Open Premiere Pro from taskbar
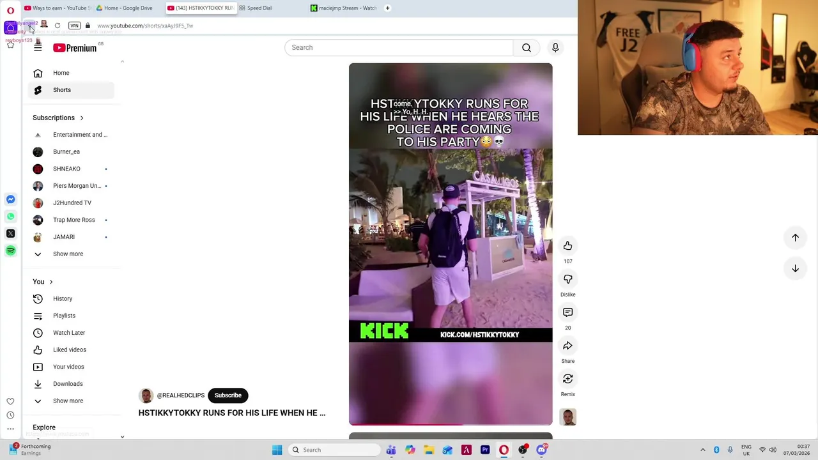This screenshot has height=460, width=818. point(485,450)
